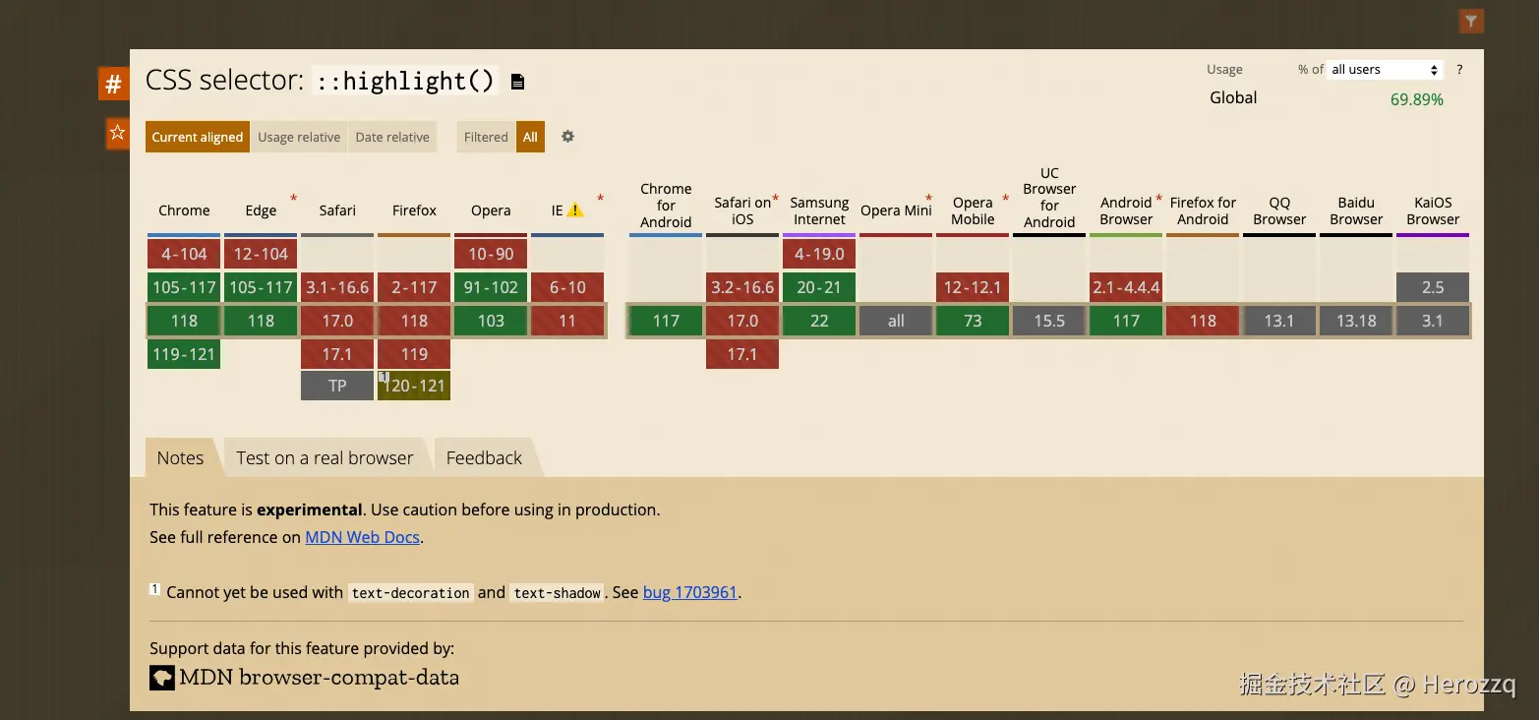This screenshot has height=720, width=1539.
Task: Select Safari TP version cell
Action: point(337,386)
